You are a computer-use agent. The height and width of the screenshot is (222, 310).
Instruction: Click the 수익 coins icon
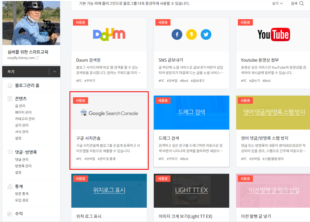pos(10,214)
